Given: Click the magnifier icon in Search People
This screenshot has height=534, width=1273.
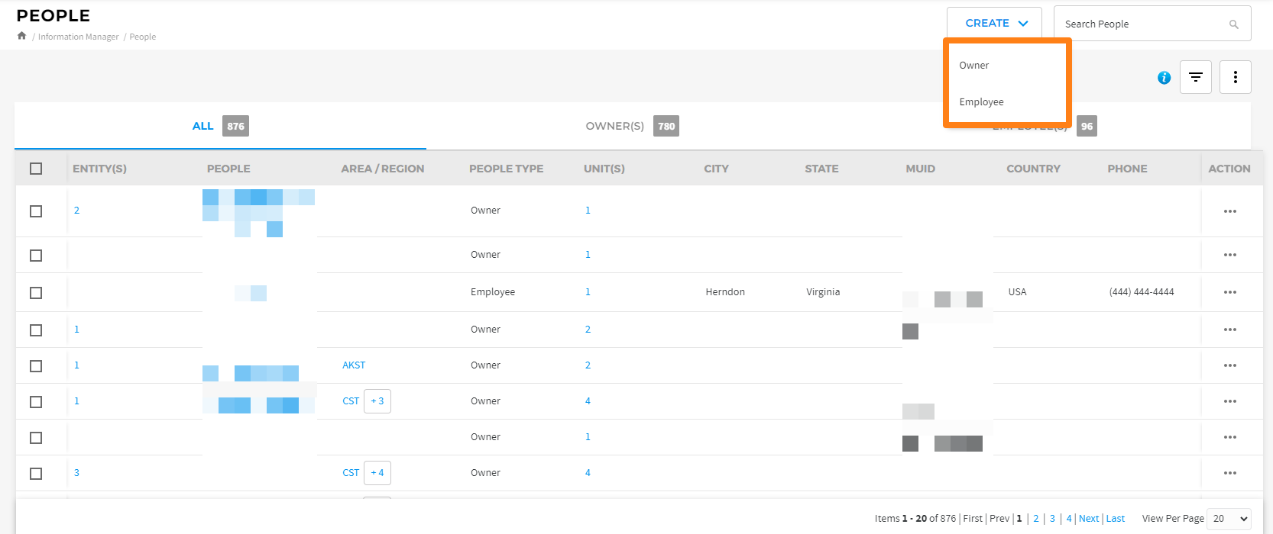Looking at the screenshot, I should click(x=1233, y=24).
